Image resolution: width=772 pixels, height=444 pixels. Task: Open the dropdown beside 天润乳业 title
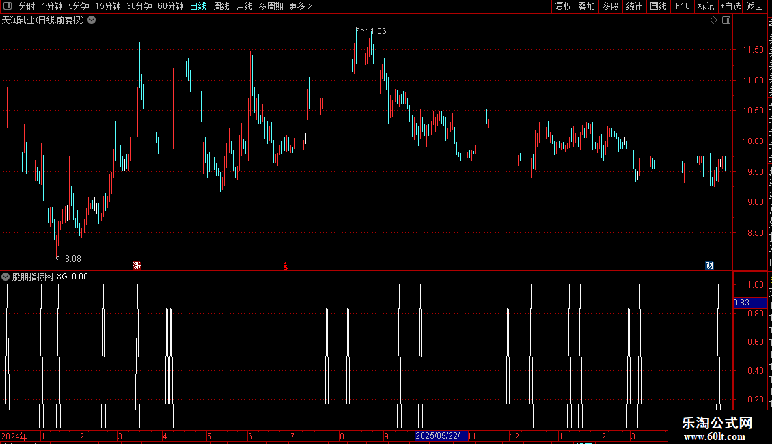[92, 20]
